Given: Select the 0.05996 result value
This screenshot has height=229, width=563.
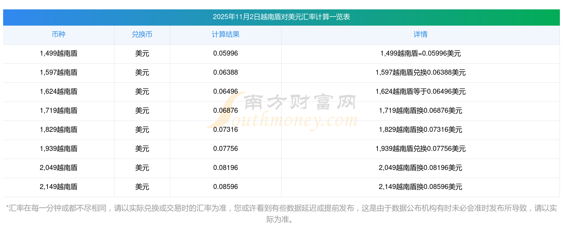Looking at the screenshot, I should click(x=226, y=53).
